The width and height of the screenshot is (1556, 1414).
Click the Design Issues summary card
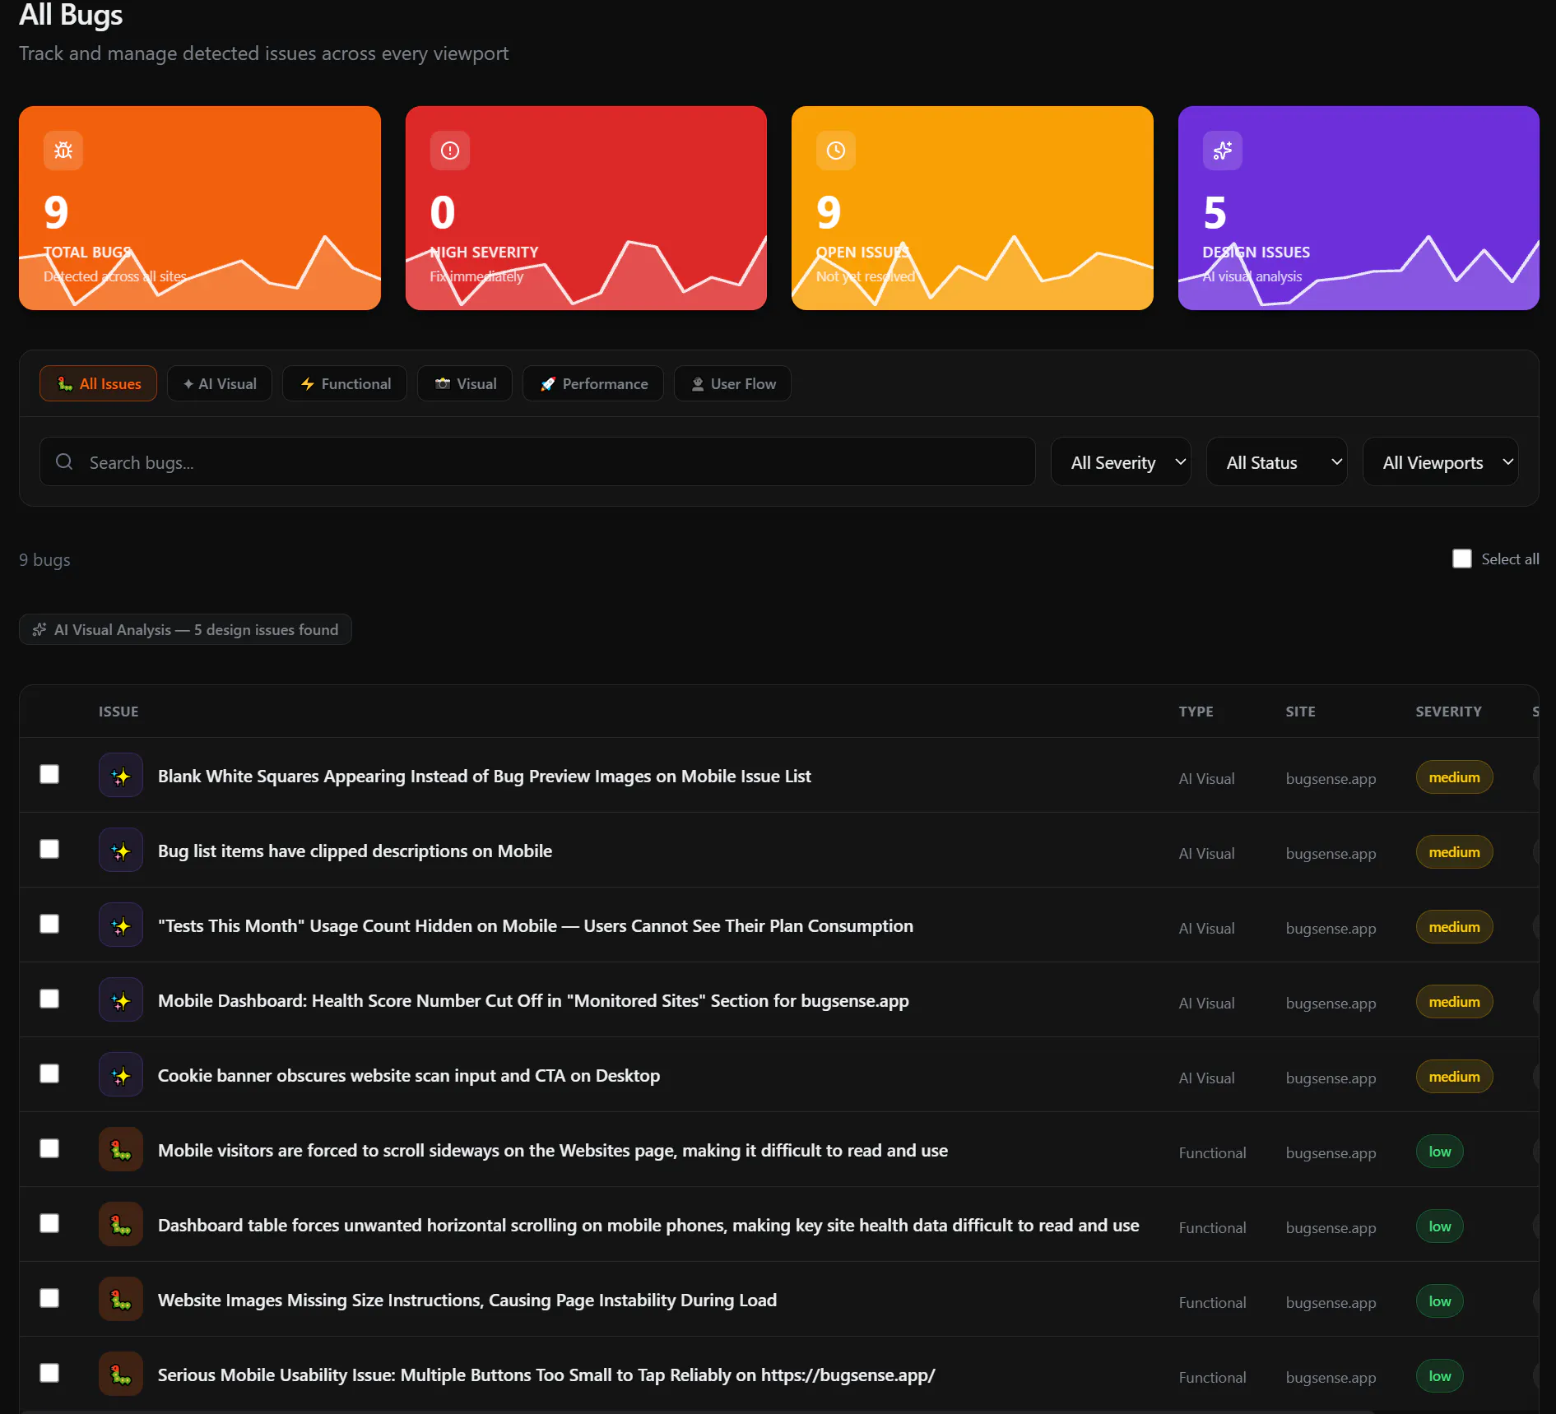click(1359, 208)
